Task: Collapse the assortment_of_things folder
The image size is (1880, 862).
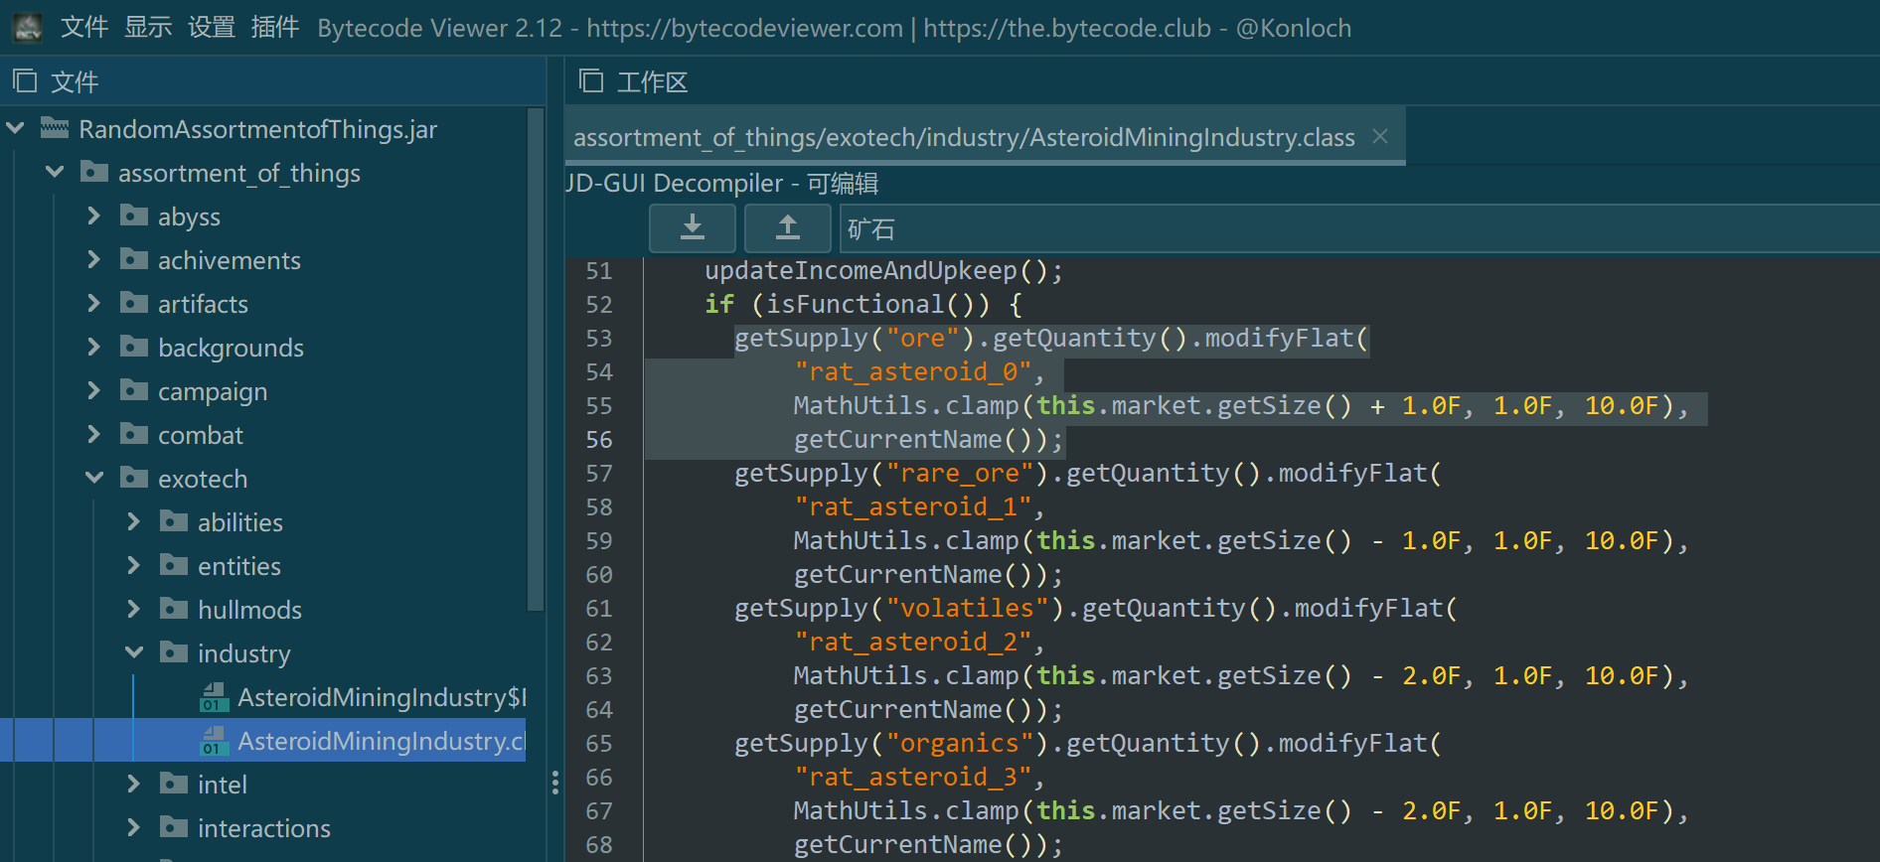Action: click(x=56, y=172)
